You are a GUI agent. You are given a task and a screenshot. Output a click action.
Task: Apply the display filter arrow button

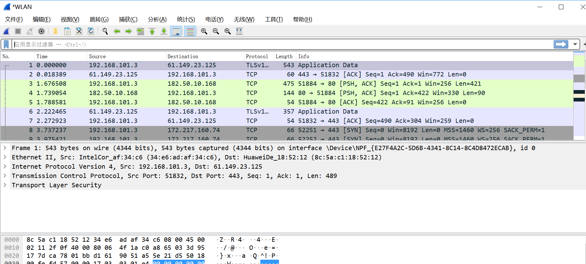pyautogui.click(x=561, y=44)
